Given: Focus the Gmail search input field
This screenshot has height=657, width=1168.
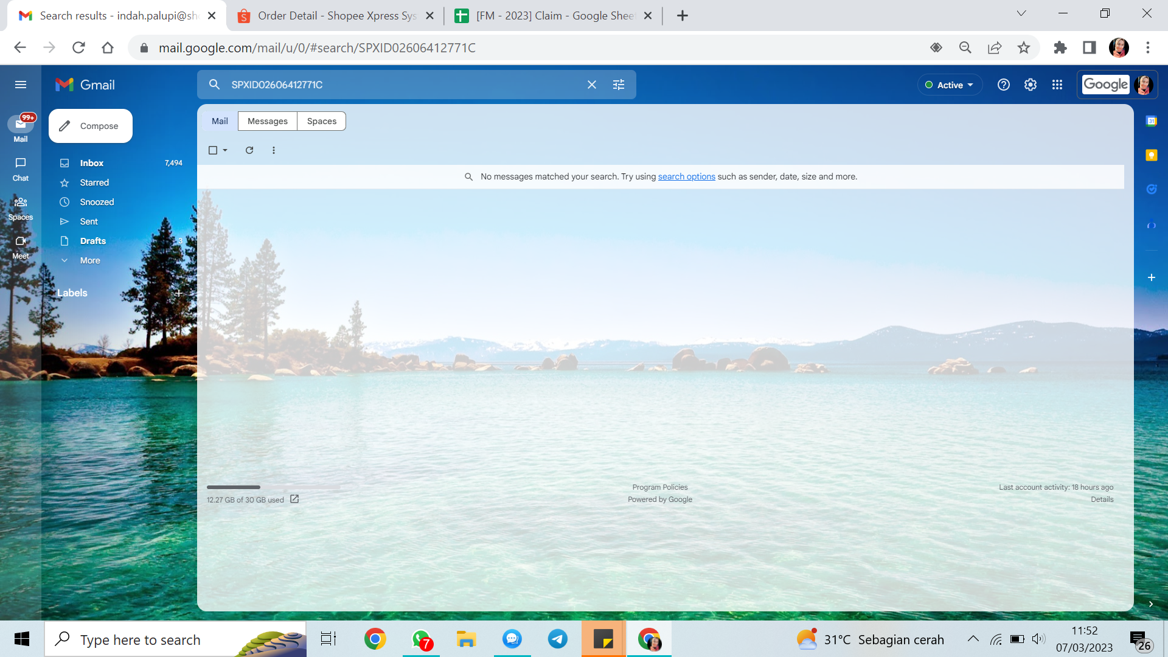Looking at the screenshot, I should click(x=401, y=85).
